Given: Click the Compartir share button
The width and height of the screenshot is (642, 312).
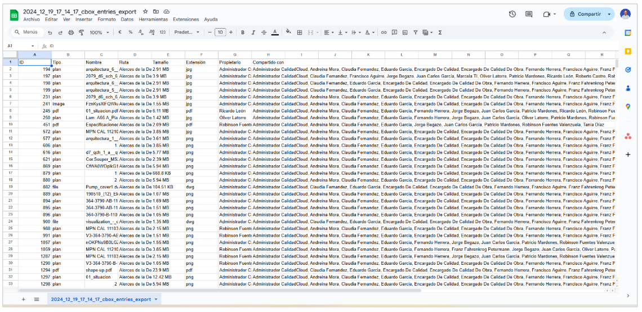Looking at the screenshot, I should tap(585, 14).
